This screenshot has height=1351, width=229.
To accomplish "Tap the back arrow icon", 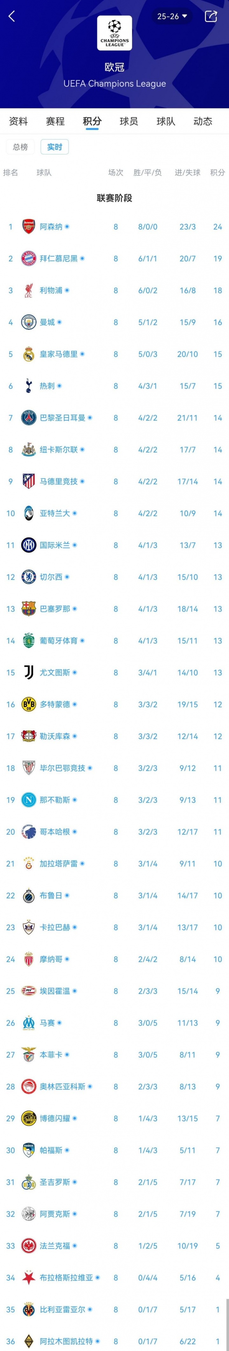I will click(12, 16).
